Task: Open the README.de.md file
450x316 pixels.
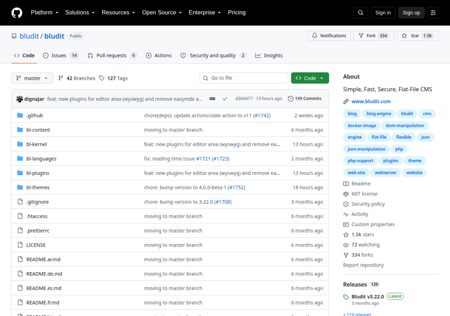Action: click(x=44, y=274)
